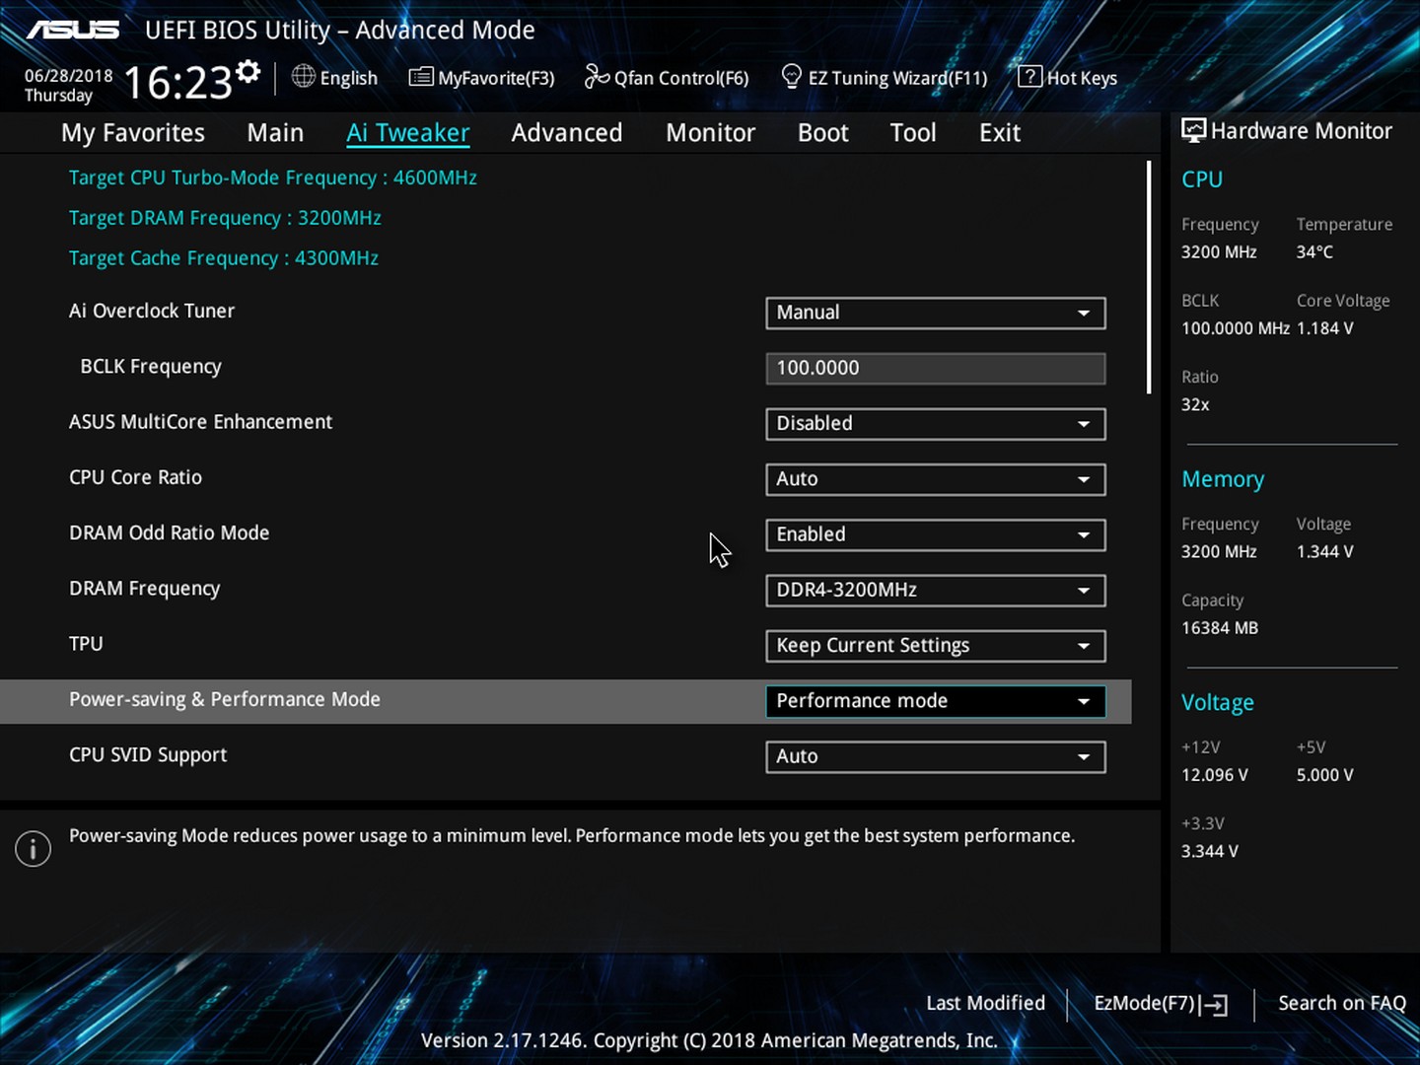Select the Exit tab
1420x1065 pixels.
point(1000,133)
